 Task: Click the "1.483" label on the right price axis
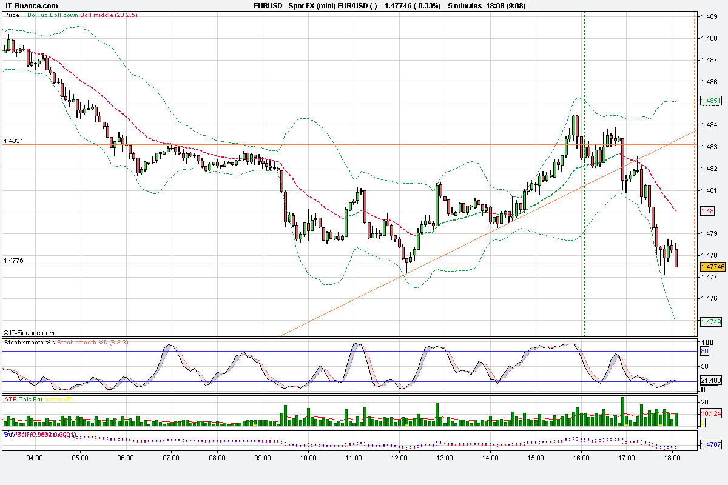pos(710,147)
